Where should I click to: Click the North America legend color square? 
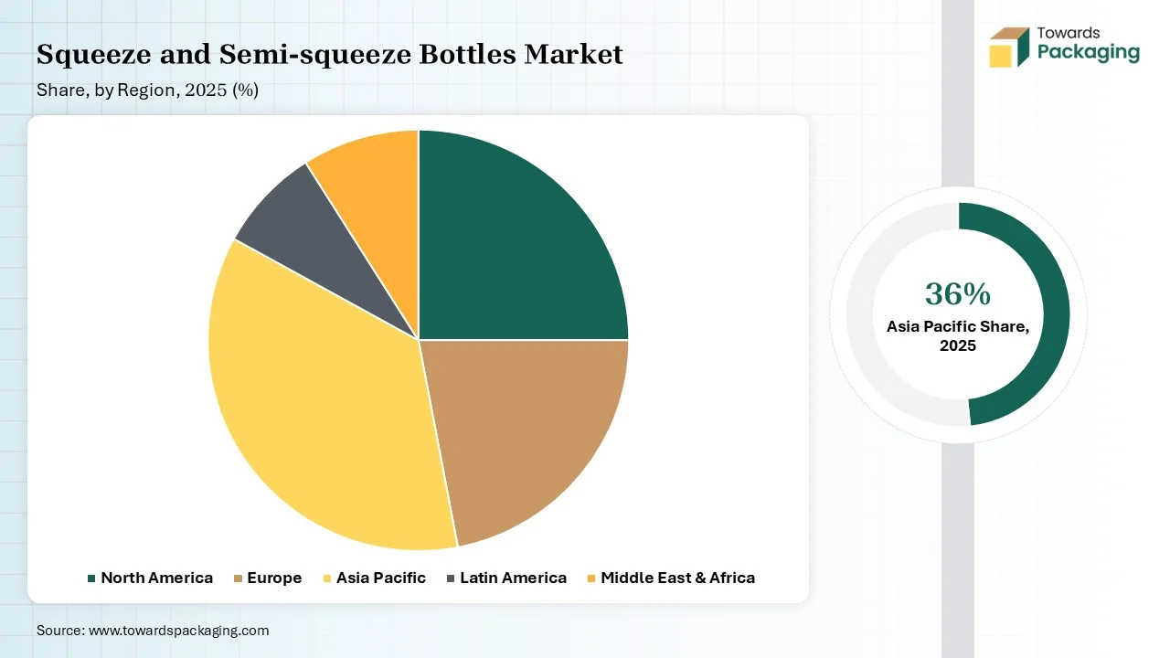coord(91,578)
